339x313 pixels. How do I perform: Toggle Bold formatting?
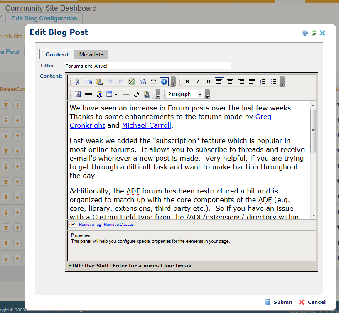(x=187, y=82)
